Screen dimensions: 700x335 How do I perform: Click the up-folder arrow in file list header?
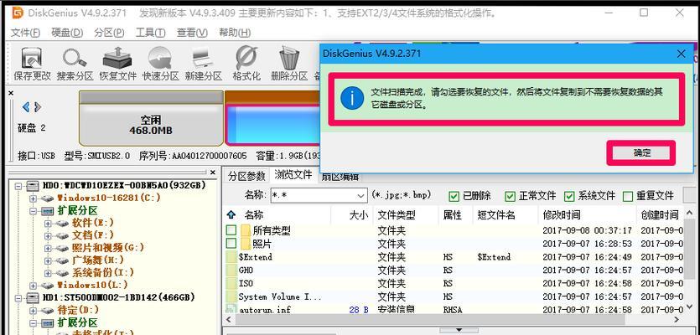(x=231, y=215)
